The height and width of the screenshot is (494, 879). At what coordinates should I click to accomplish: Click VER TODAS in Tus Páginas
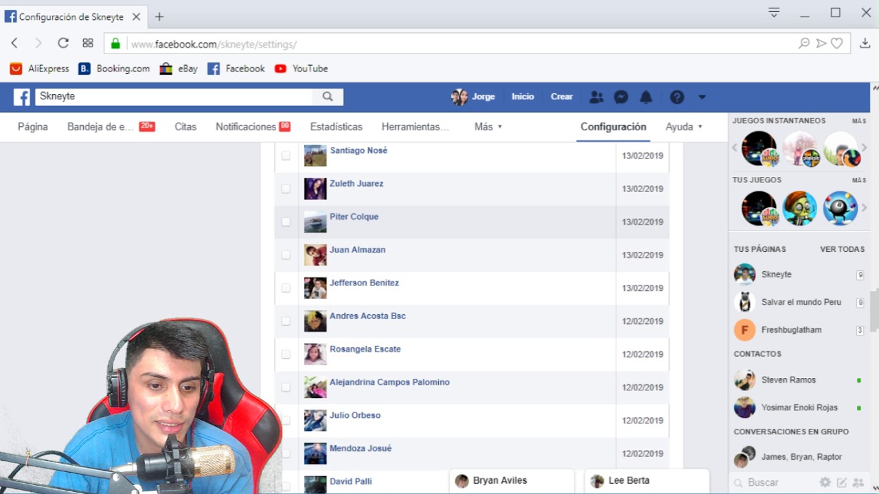click(x=842, y=249)
